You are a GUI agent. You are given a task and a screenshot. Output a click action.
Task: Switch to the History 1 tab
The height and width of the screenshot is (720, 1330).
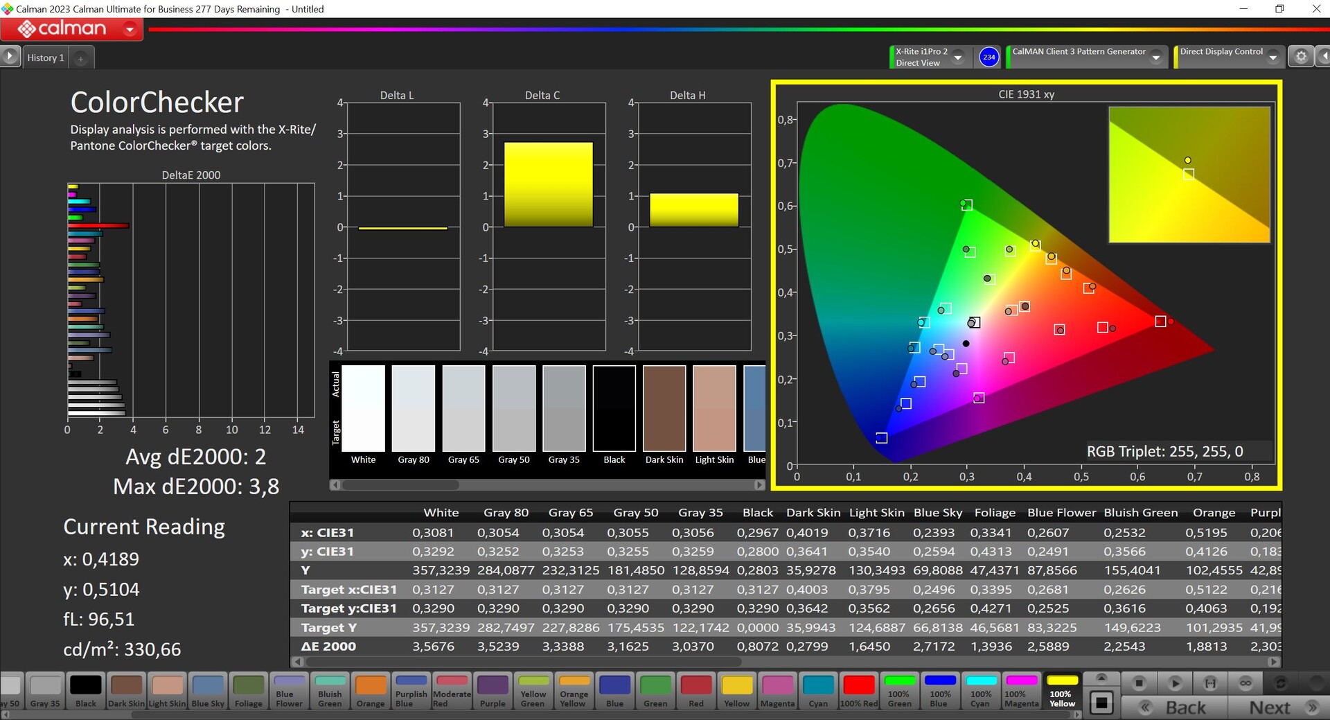[x=46, y=58]
